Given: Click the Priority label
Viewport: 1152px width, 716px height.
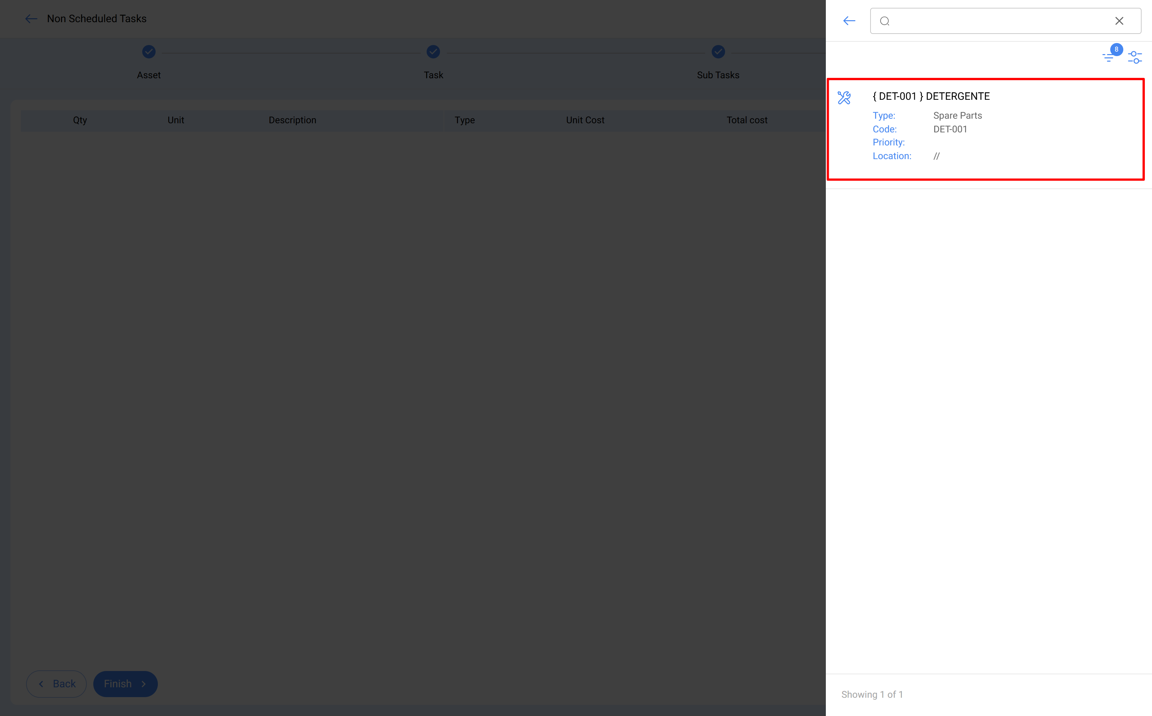Looking at the screenshot, I should point(889,142).
